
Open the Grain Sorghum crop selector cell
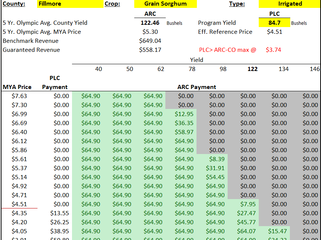pos(165,4)
